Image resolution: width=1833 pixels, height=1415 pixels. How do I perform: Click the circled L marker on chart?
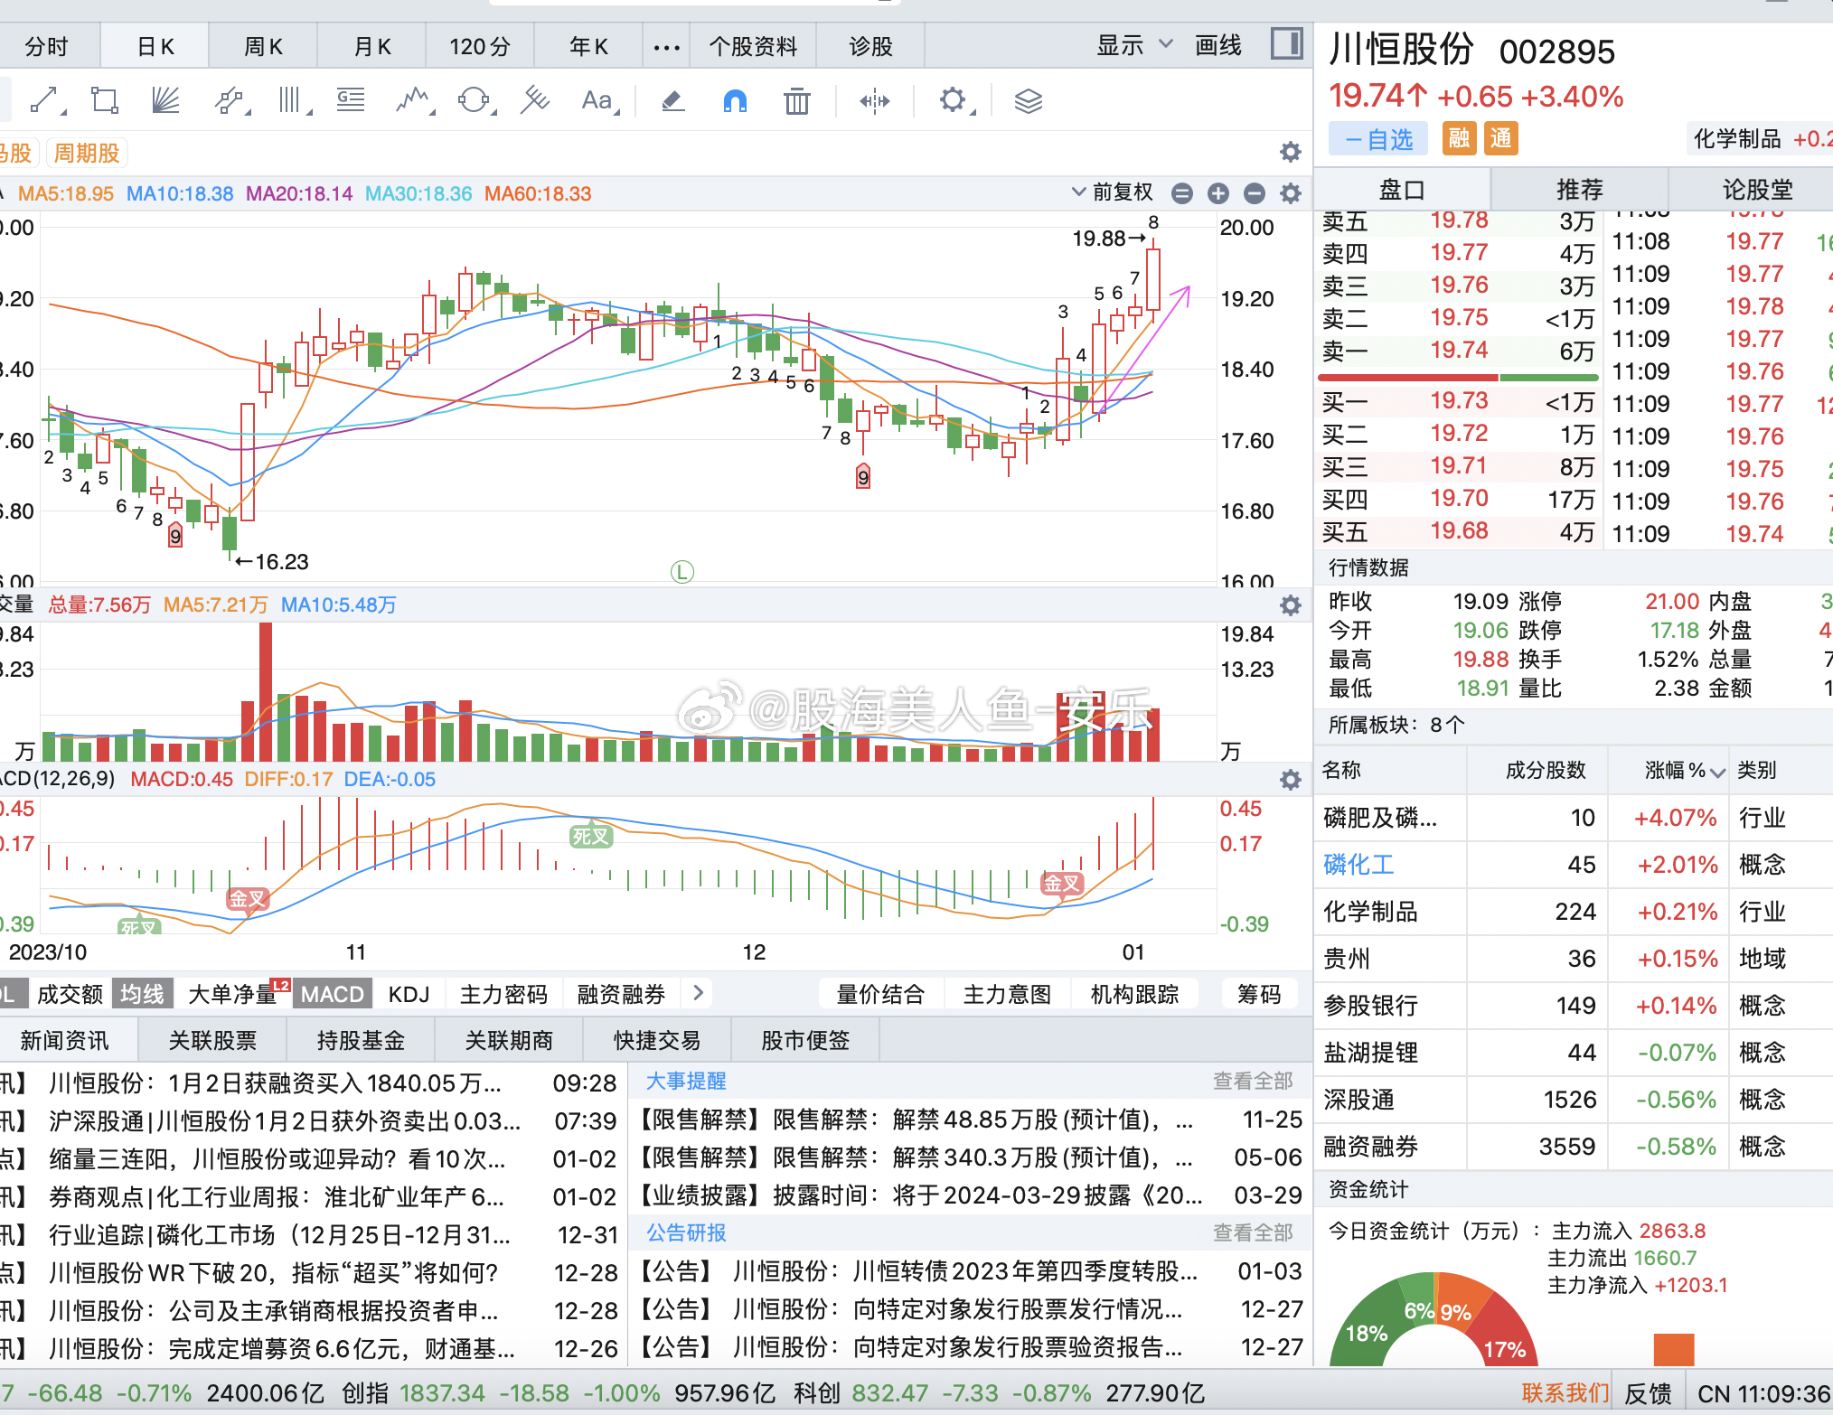click(x=681, y=571)
